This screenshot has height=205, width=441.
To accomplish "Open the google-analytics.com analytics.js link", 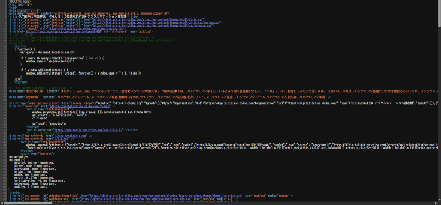I will pyautogui.click(x=88, y=130).
